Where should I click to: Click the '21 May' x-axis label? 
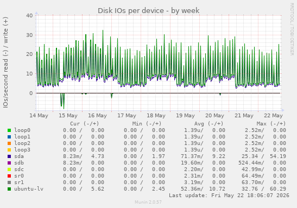point(244,116)
